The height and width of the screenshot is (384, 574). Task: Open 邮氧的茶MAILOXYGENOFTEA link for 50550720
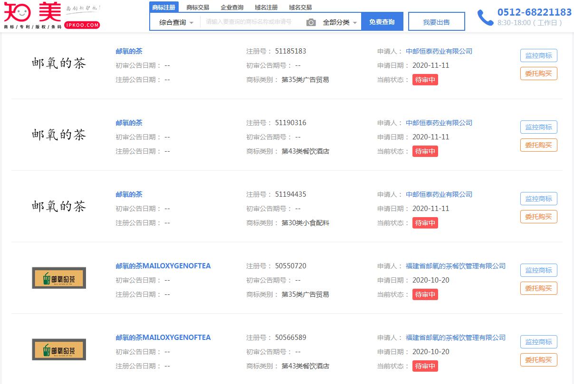click(x=163, y=266)
